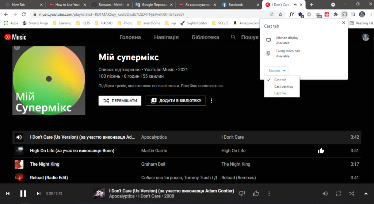Choose the checked Cast tab source
This screenshot has width=374, height=204.
point(282,80)
